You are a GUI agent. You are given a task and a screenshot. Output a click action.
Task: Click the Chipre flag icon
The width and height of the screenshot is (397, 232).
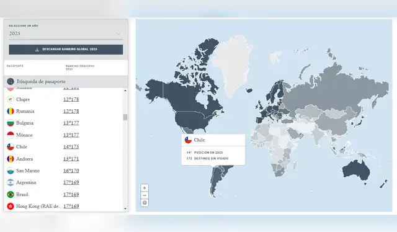coord(11,99)
